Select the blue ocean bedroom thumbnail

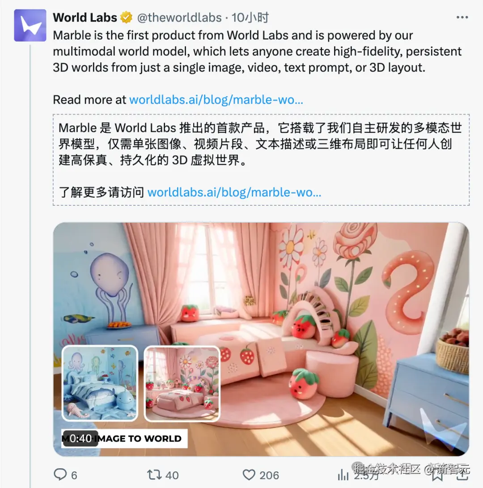tap(100, 383)
